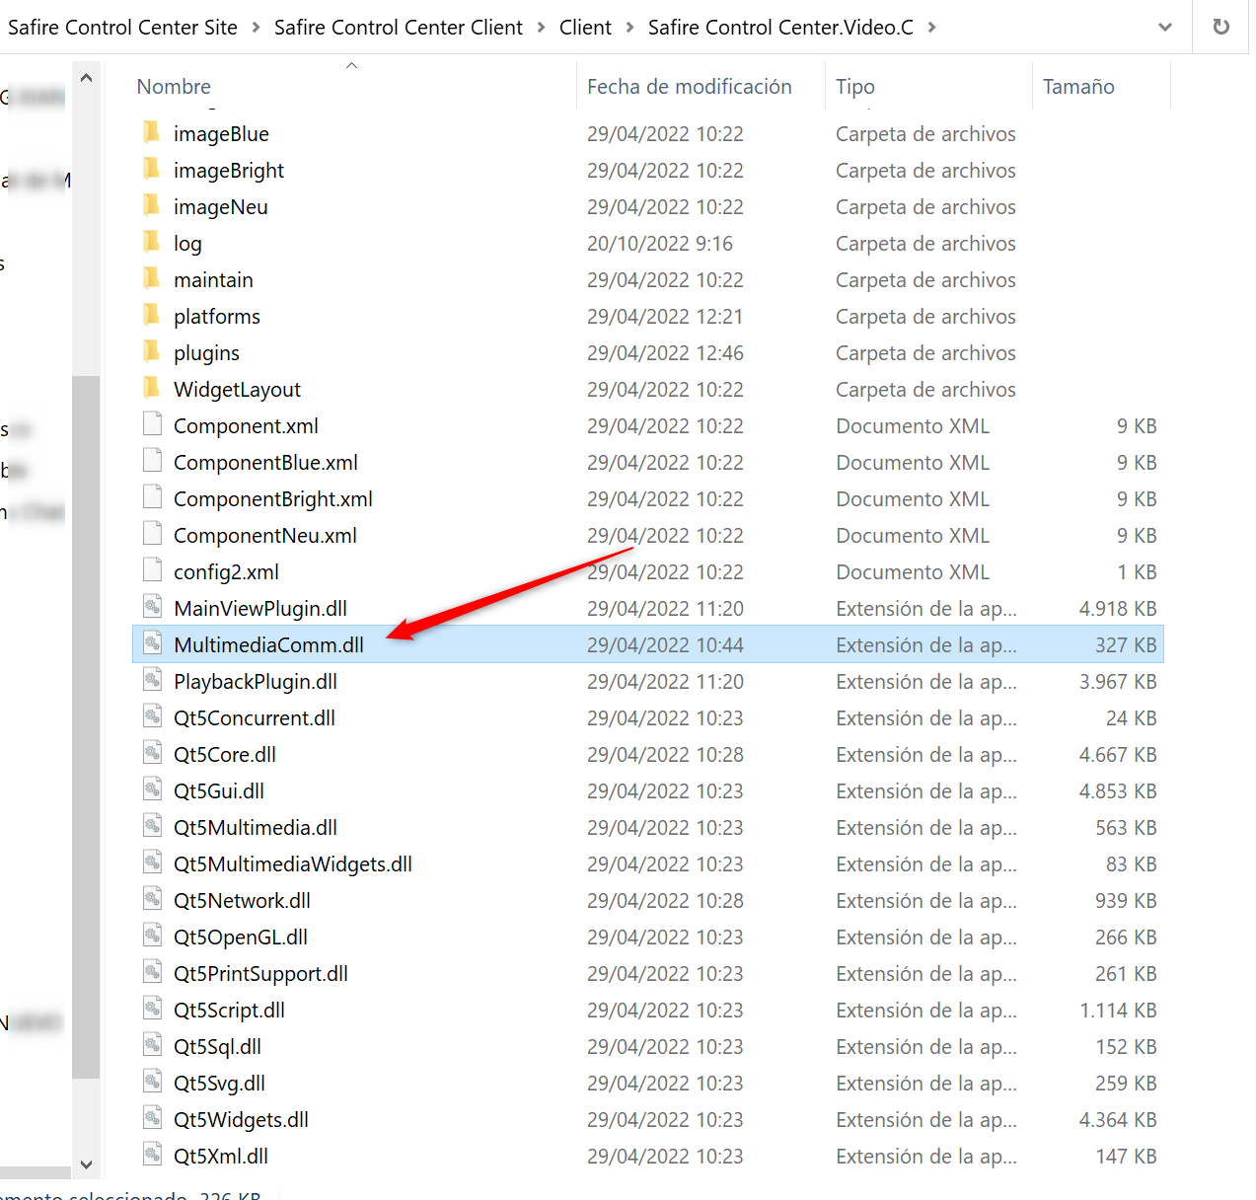Select the Qt5Widgets.dll file name
1256x1200 pixels.
click(241, 1120)
